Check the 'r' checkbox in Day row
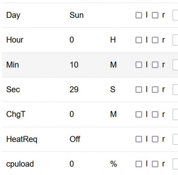 pos(155,15)
